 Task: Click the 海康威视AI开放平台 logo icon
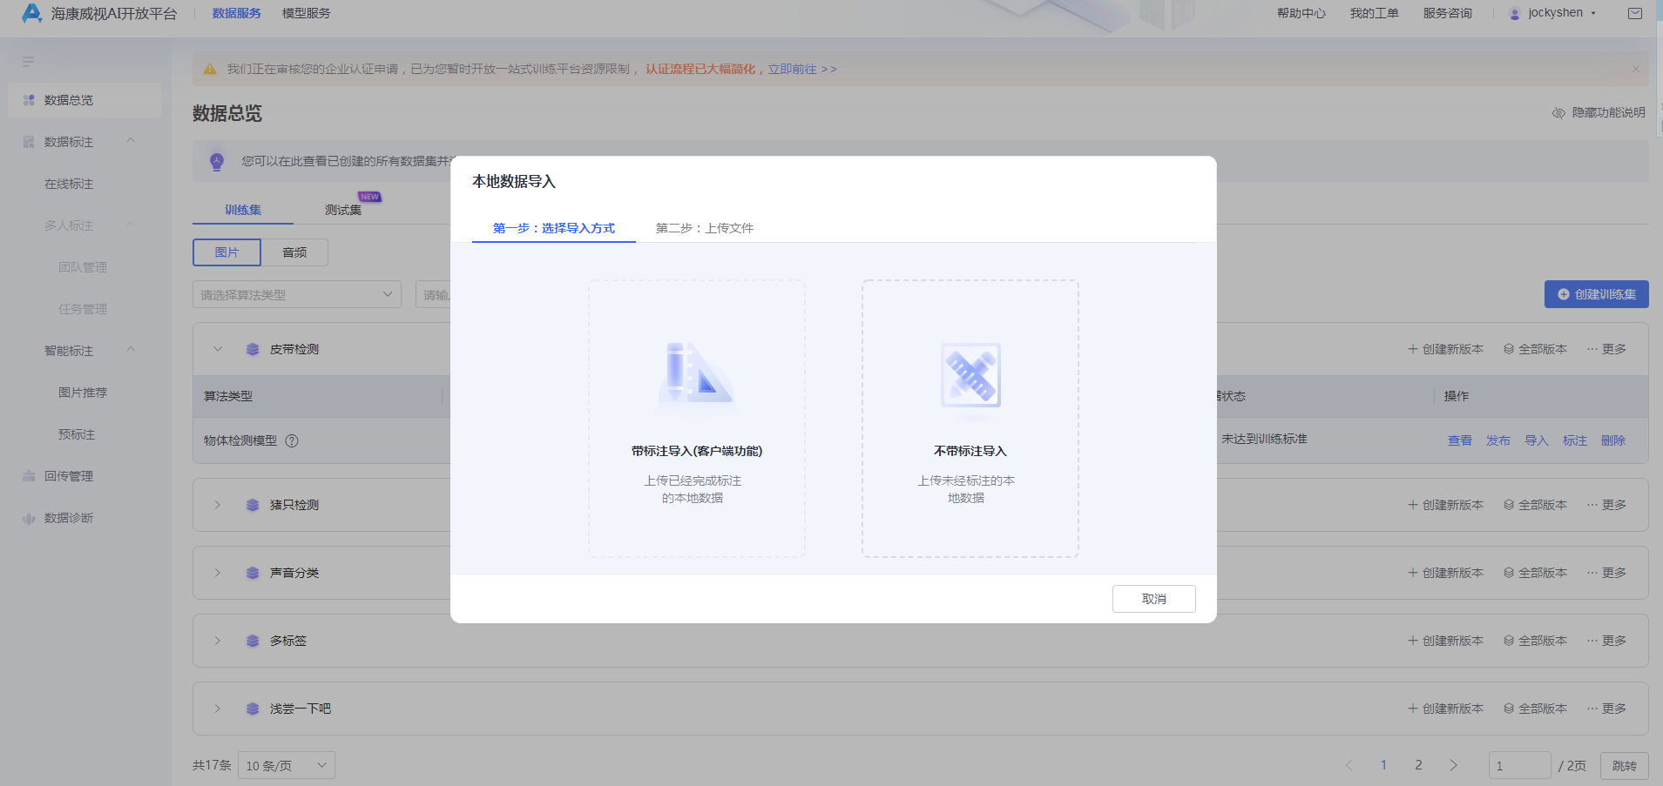coord(31,13)
